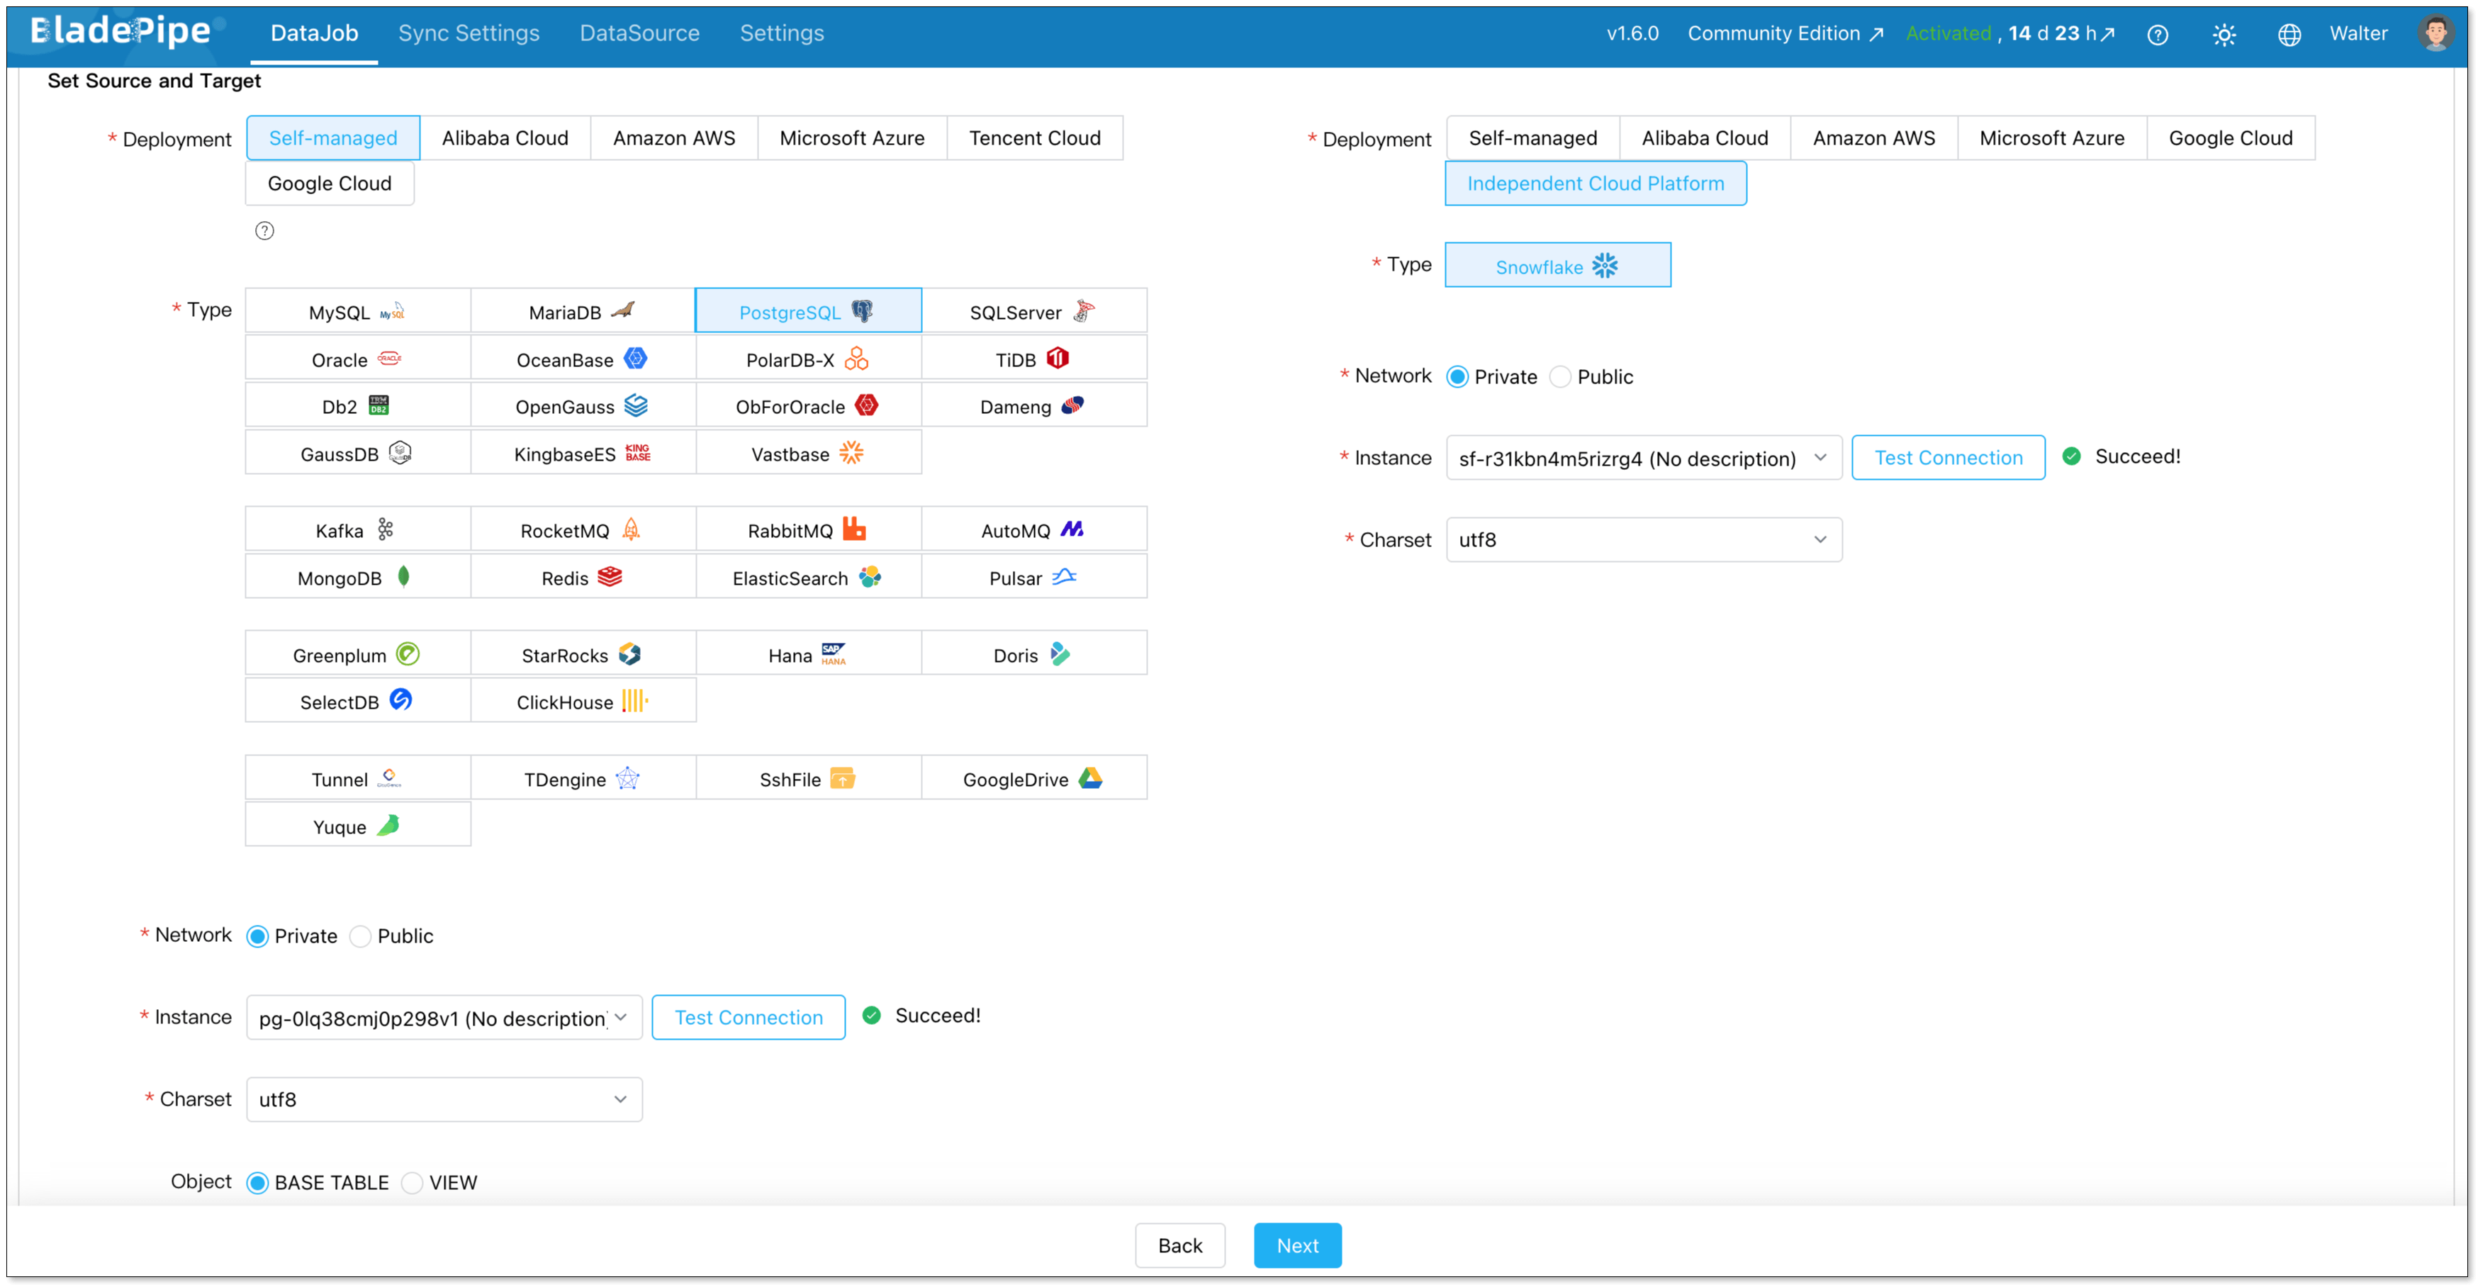Choose source Alibaba Cloud deployment
This screenshot has width=2478, height=1287.
[505, 137]
